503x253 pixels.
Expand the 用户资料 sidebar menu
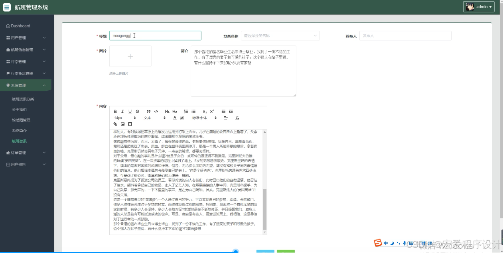coord(27,165)
